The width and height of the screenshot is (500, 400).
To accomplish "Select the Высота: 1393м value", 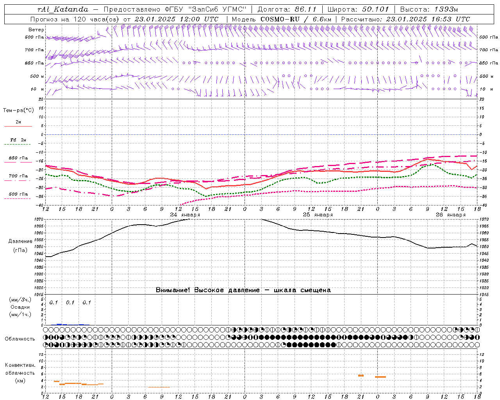I will pos(429,9).
